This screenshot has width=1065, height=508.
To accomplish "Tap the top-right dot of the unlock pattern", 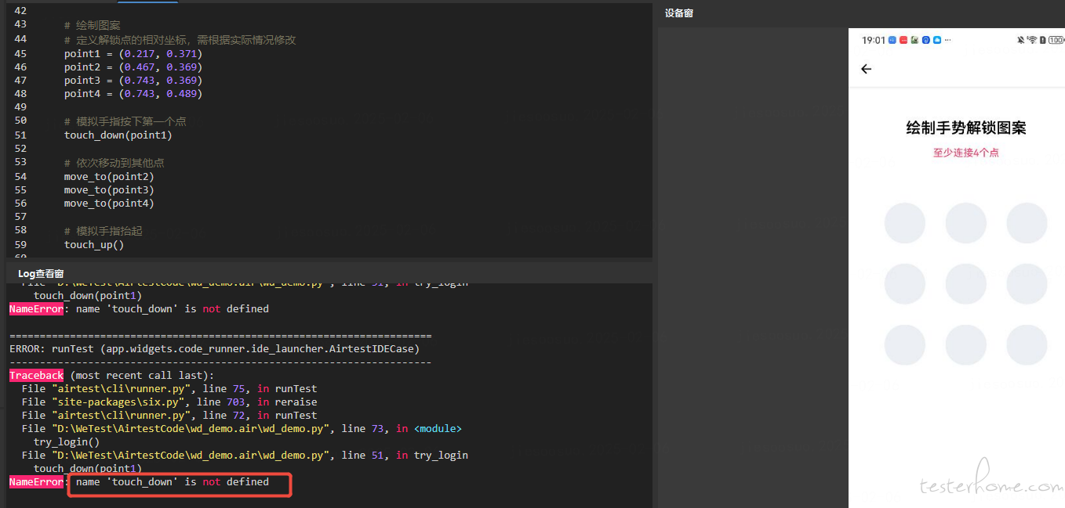I will tap(1027, 222).
